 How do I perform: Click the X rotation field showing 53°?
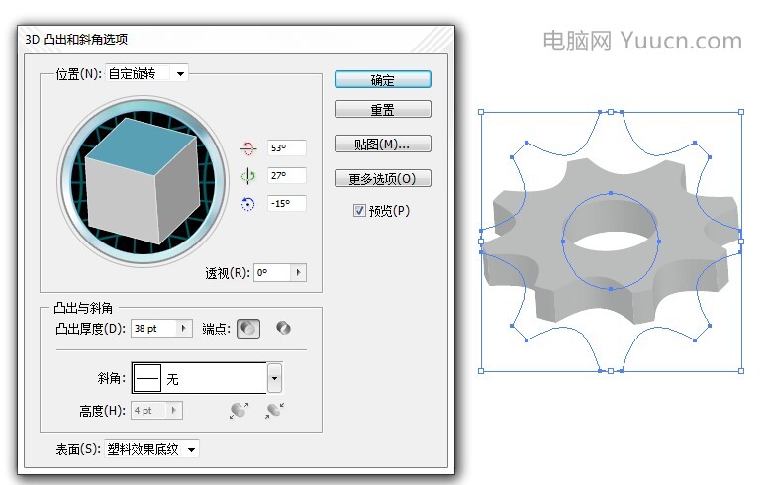tap(287, 147)
